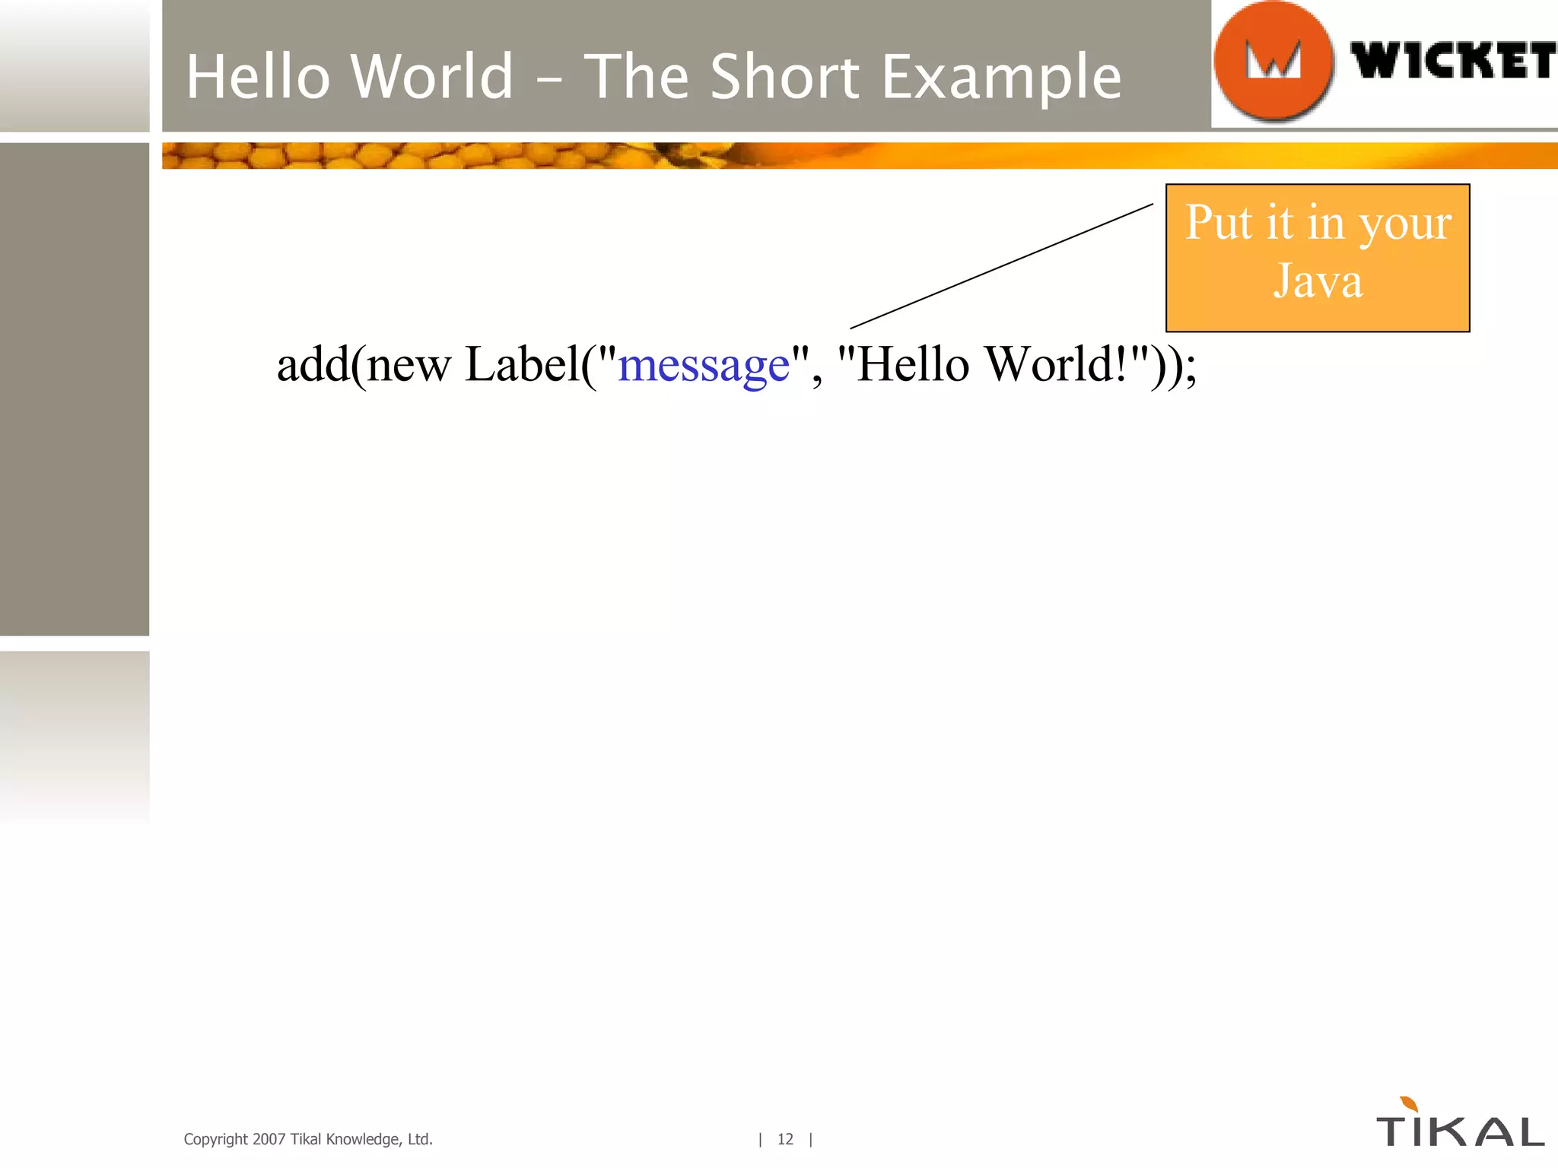Viewport: 1558px width, 1168px height.
Task: Click the word 'Java' inside the orange box
Action: (1318, 282)
